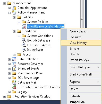Click the Data-tier Applications icon
102x104 pixels.
click(14, 8)
